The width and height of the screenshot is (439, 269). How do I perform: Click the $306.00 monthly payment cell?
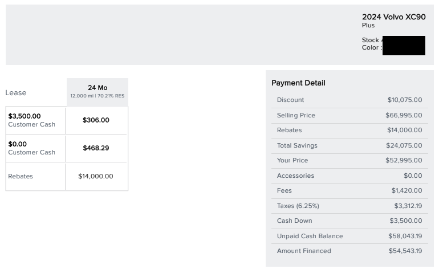96,120
